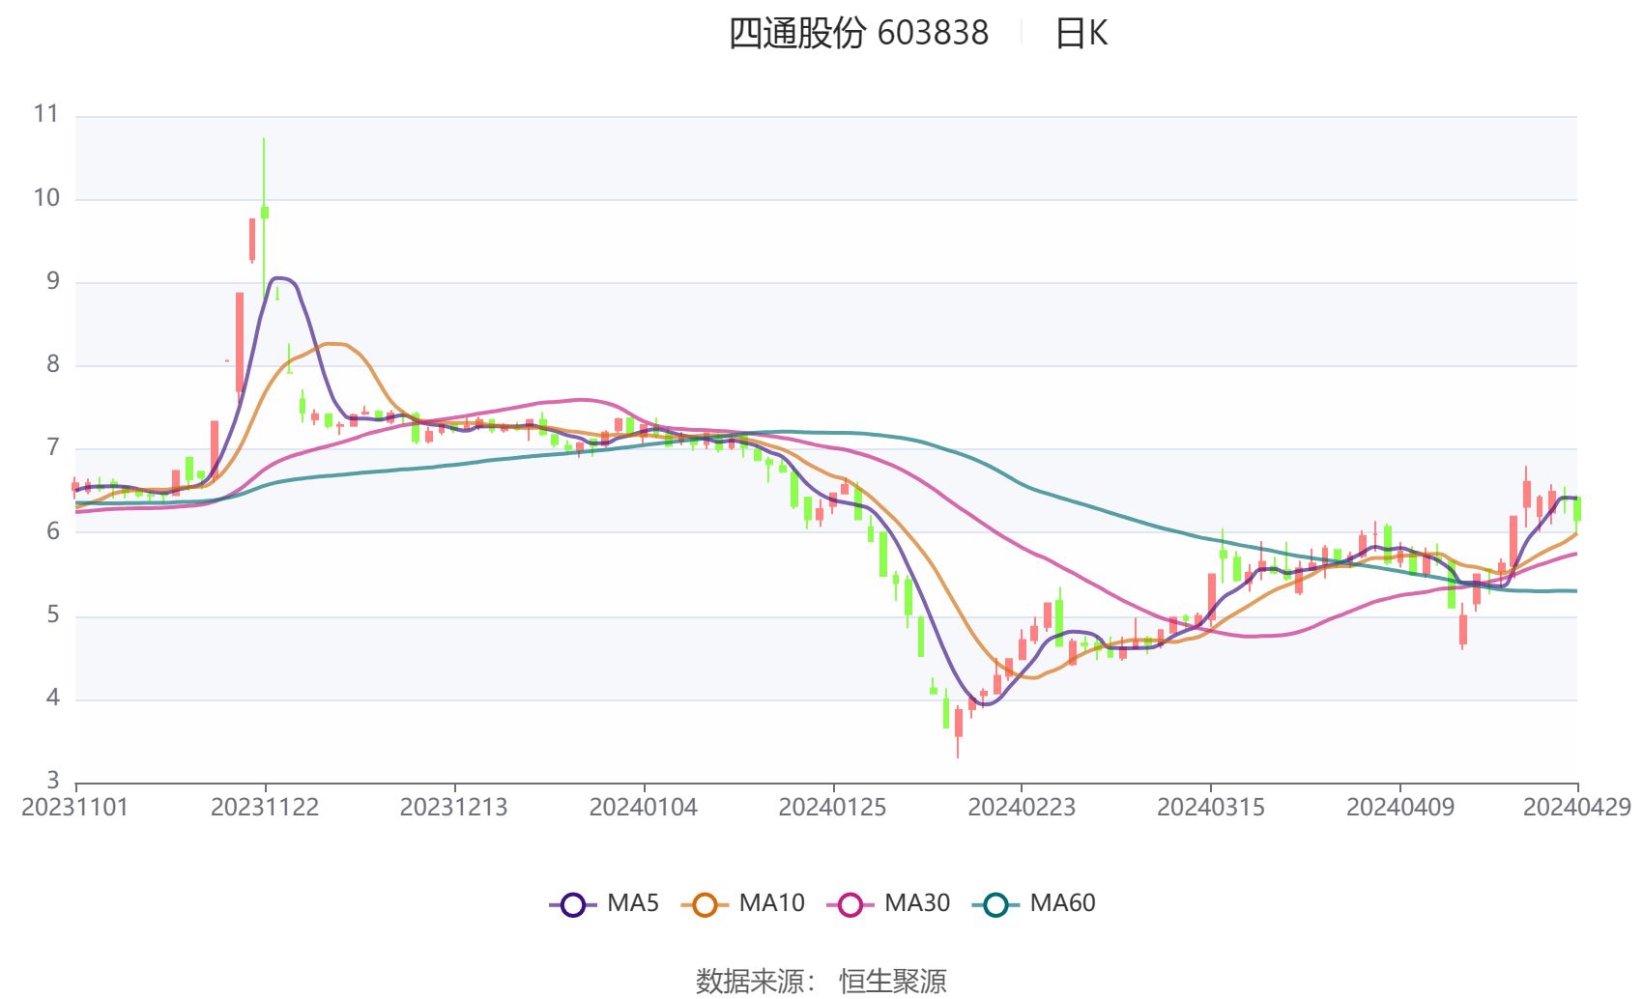Image resolution: width=1643 pixels, height=999 pixels.
Task: Click y-axis value 3
Action: click(x=53, y=781)
